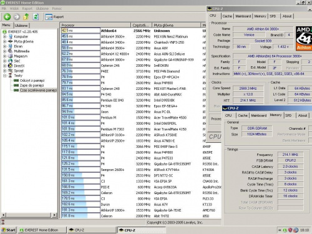Select the Sempron 2600+ result row
312x234 pixels.
[x=141, y=170]
